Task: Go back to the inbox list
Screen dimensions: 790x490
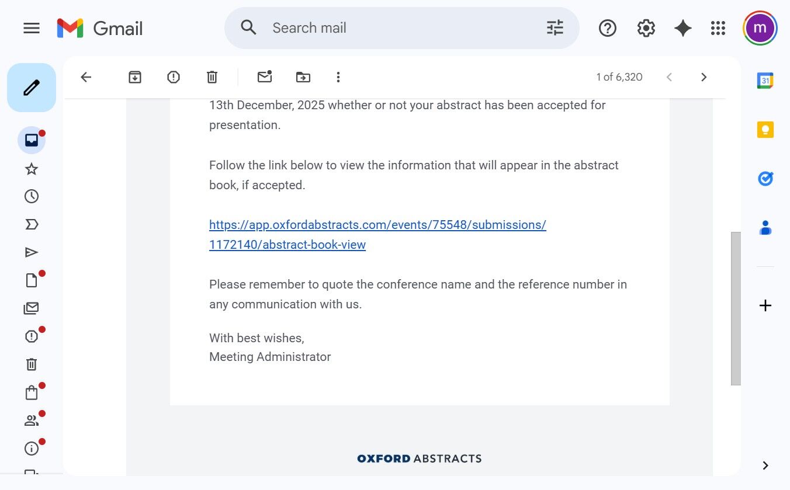Action: [86, 77]
